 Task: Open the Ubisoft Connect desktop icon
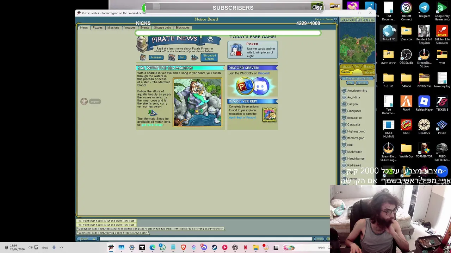pos(406,11)
